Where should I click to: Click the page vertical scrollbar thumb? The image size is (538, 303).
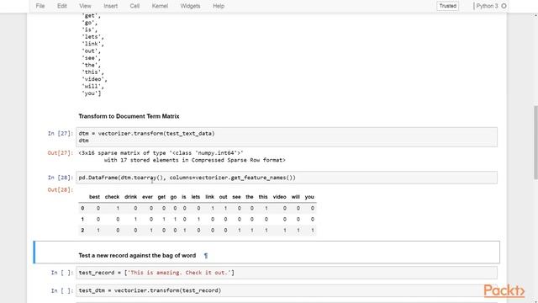(x=535, y=142)
